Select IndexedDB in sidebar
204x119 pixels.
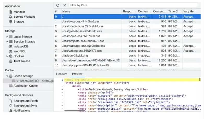tap(21, 46)
